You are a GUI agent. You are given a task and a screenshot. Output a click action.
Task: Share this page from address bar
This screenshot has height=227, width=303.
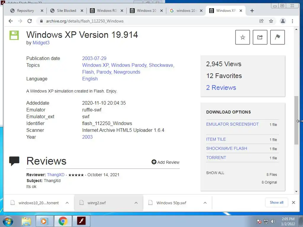262,21
